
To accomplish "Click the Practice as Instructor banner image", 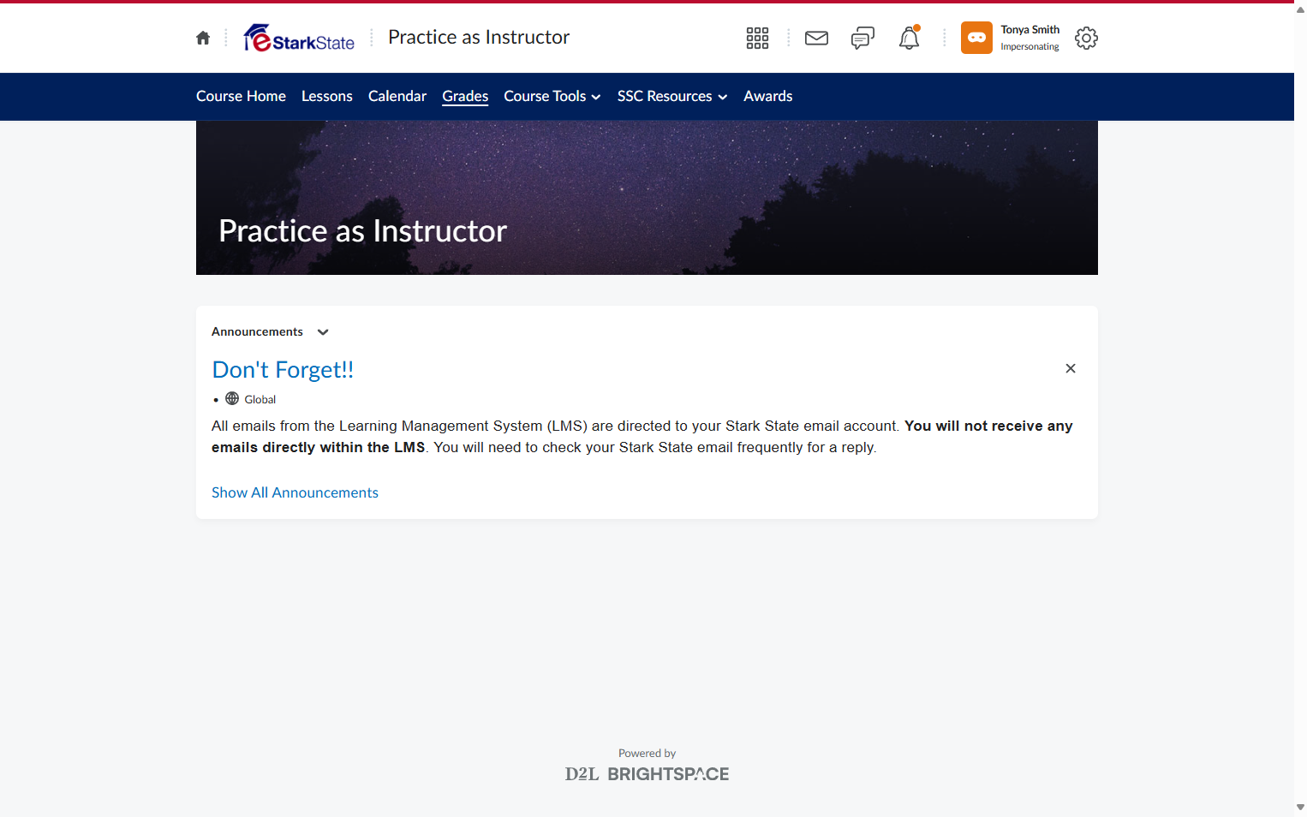I will (647, 198).
